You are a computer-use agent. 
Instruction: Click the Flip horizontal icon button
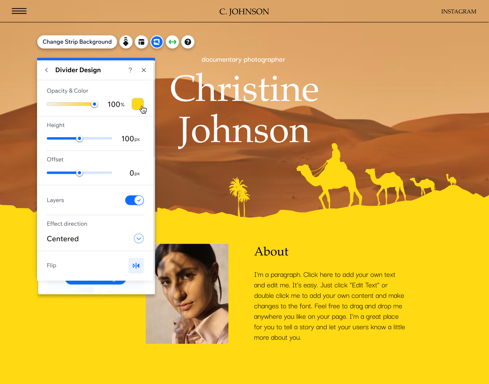pyautogui.click(x=136, y=266)
